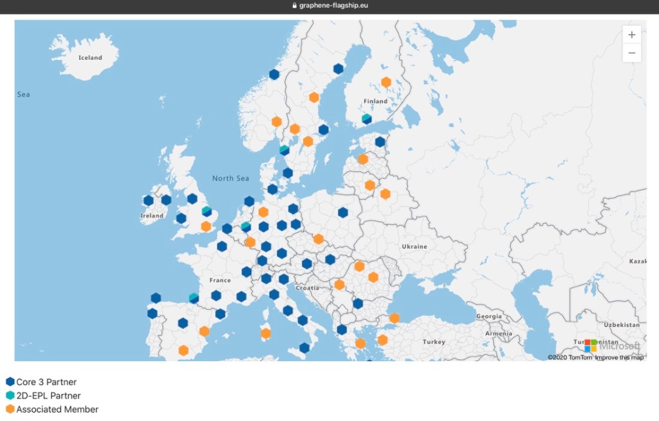Image resolution: width=659 pixels, height=421 pixels.
Task: Select the blue marker on Sicily
Action: pyautogui.click(x=304, y=348)
